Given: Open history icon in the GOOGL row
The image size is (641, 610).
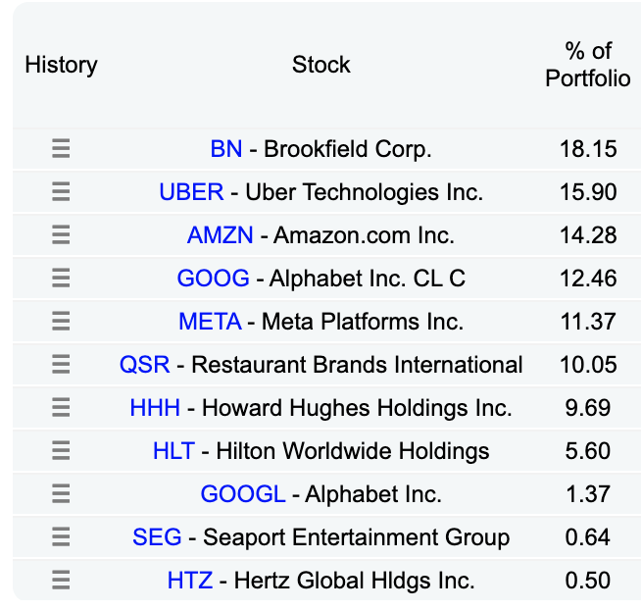Looking at the screenshot, I should (61, 494).
